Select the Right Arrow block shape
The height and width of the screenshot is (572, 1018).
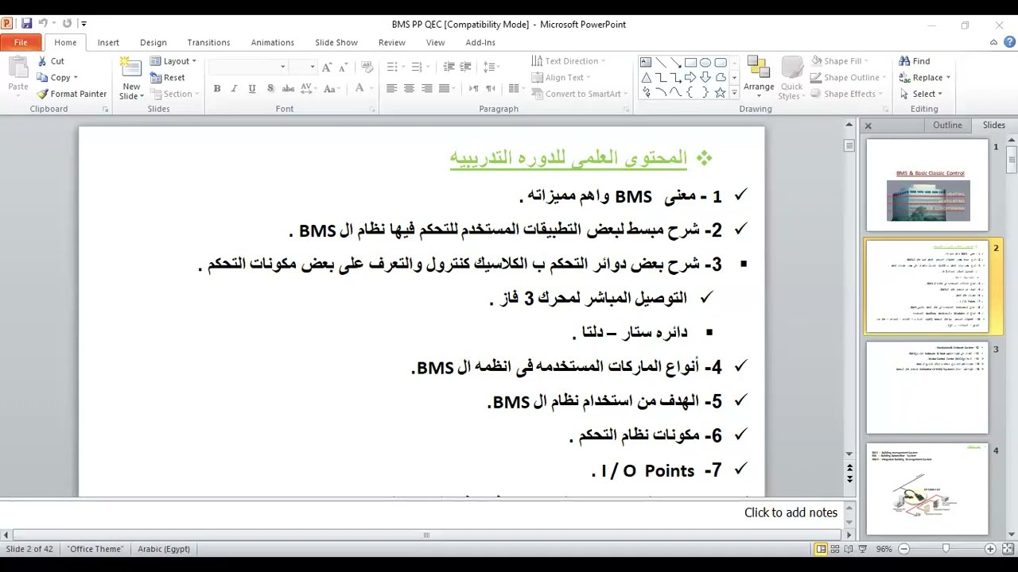tap(690, 77)
